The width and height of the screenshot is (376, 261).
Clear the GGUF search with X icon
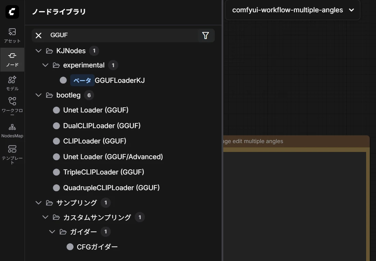click(x=39, y=35)
